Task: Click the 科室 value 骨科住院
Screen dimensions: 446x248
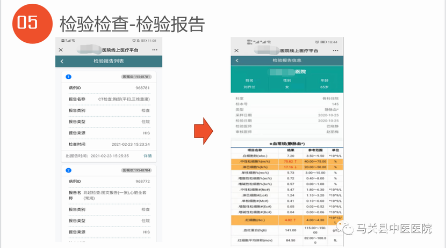Action: (330, 99)
